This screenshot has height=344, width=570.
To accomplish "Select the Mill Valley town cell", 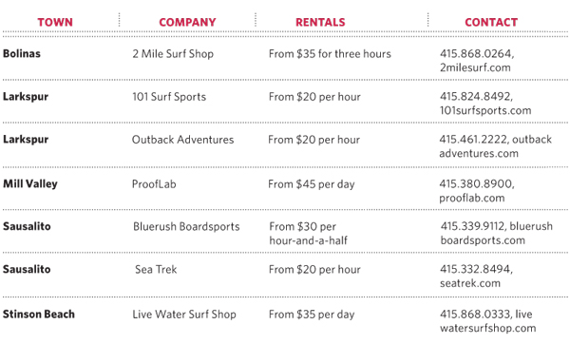I will click(30, 184).
